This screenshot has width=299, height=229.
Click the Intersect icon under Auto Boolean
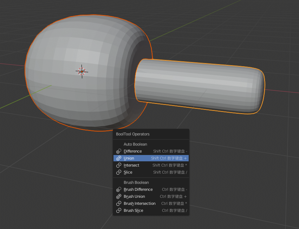tap(119, 165)
